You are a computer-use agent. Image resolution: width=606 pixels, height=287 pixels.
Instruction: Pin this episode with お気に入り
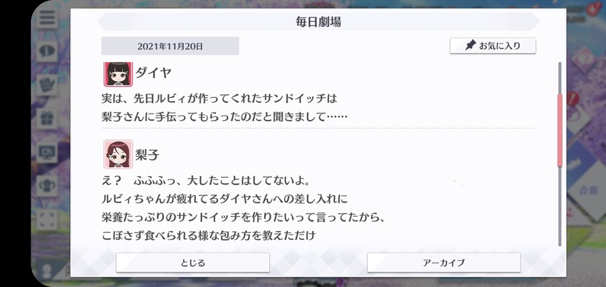(x=493, y=46)
